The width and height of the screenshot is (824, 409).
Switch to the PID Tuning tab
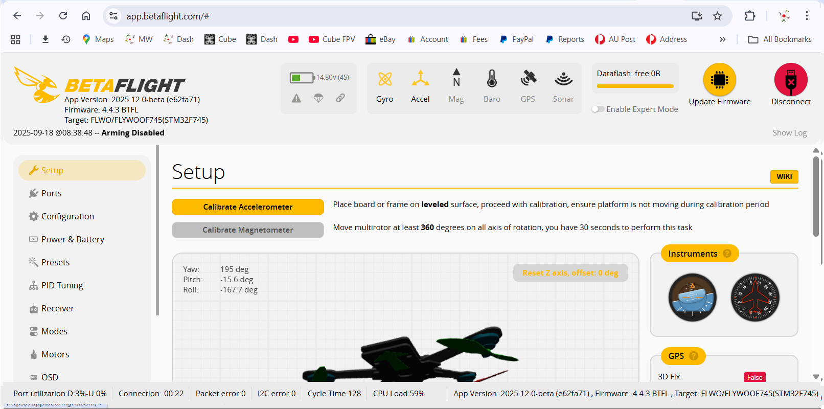pos(62,285)
